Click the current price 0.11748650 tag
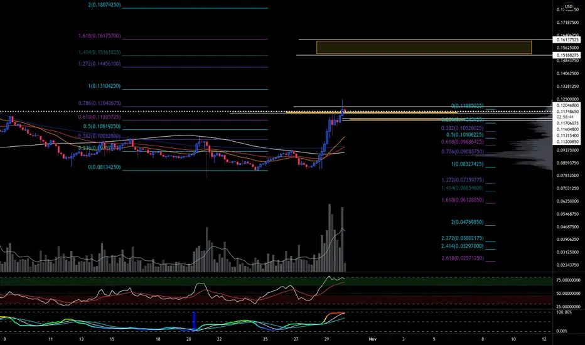The width and height of the screenshot is (585, 345). [x=567, y=112]
